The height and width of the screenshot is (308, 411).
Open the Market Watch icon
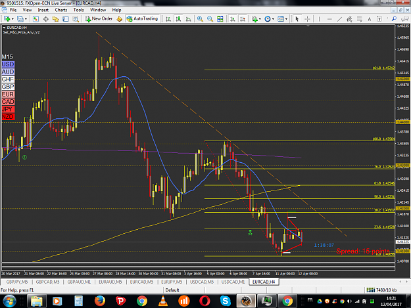tap(36, 19)
